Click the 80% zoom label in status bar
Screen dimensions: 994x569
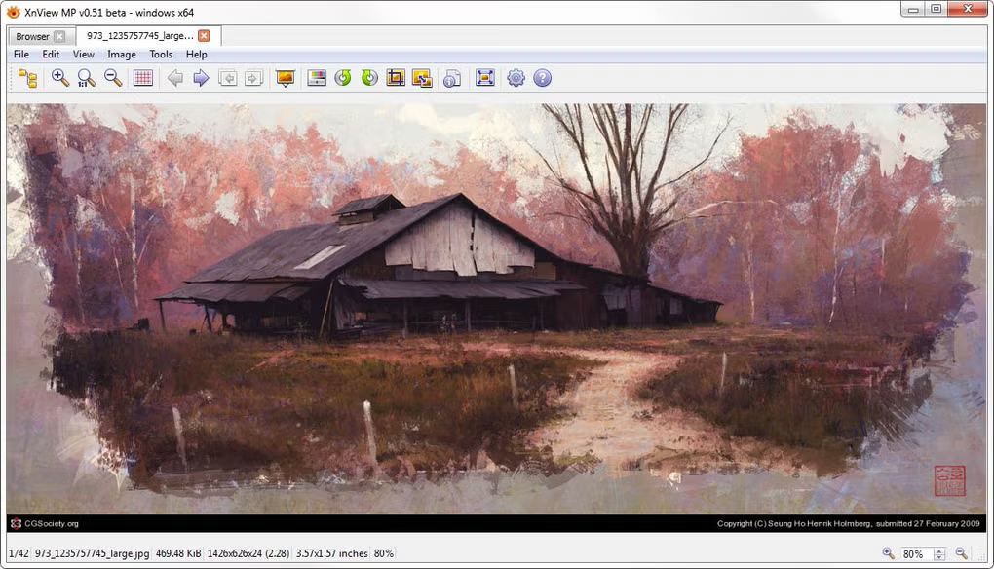coord(384,553)
